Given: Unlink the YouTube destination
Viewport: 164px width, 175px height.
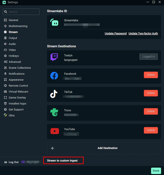Looking at the screenshot, I should (x=151, y=130).
